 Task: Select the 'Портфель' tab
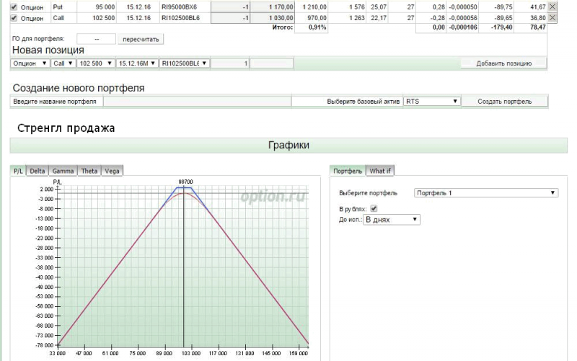[348, 171]
